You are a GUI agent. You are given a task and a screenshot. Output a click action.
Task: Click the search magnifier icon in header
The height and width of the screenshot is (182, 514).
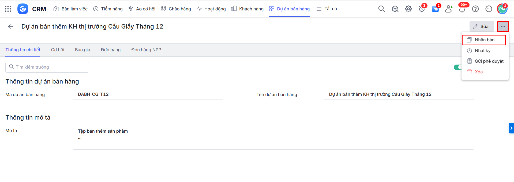pos(381,9)
